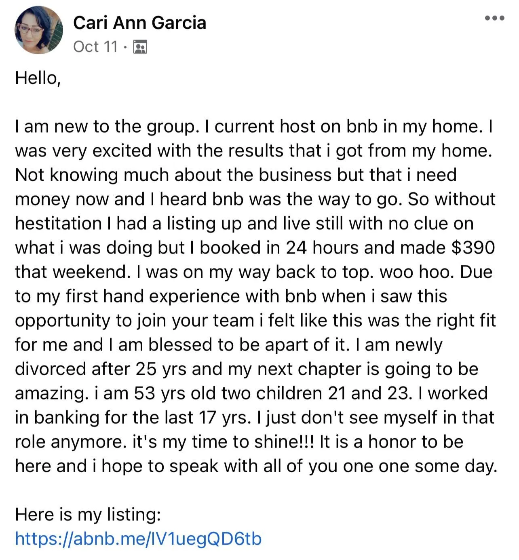The width and height of the screenshot is (519, 560).
Task: Open the three-dot post options menu
Action: 495,18
